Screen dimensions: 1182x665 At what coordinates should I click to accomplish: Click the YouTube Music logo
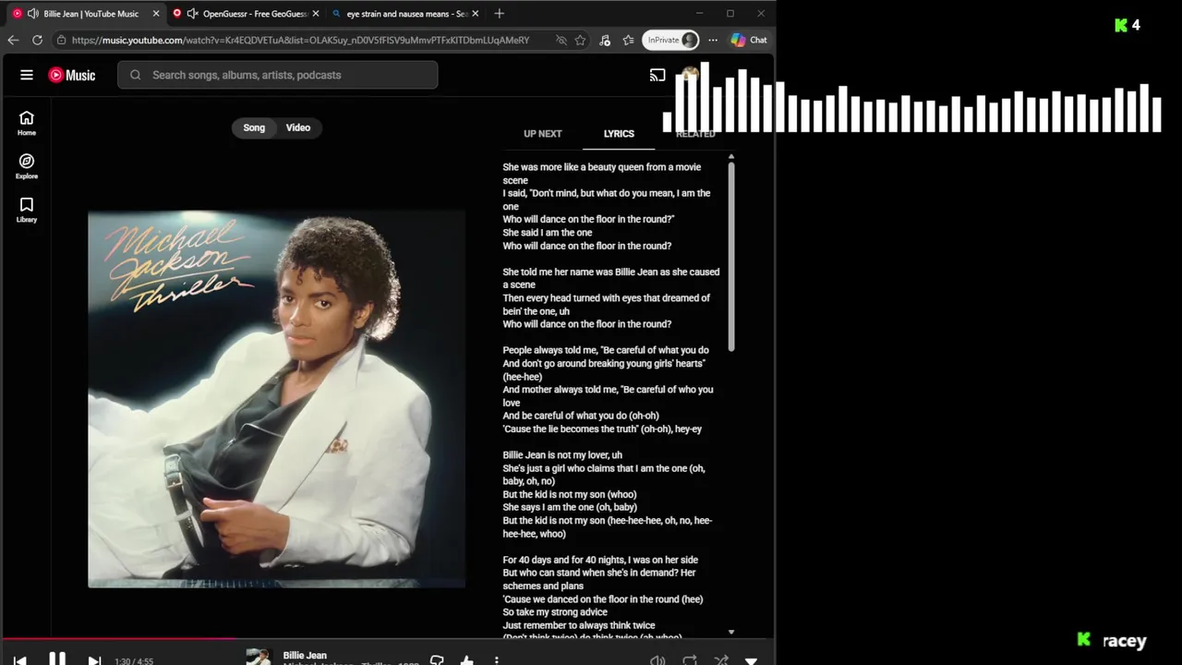coord(72,75)
